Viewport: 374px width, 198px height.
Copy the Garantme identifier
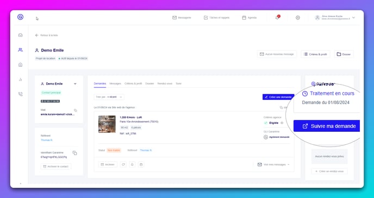point(74,153)
